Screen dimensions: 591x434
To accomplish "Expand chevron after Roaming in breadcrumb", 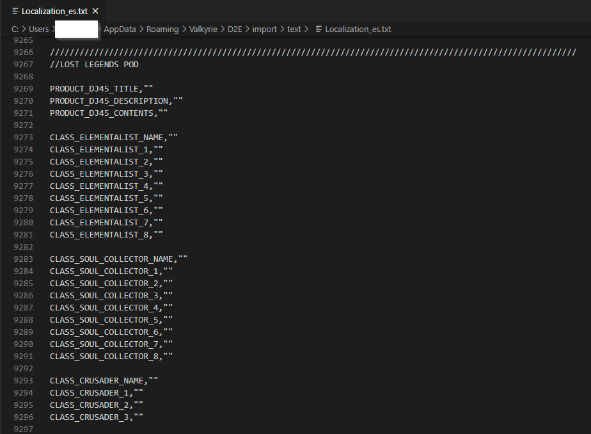I will [184, 29].
